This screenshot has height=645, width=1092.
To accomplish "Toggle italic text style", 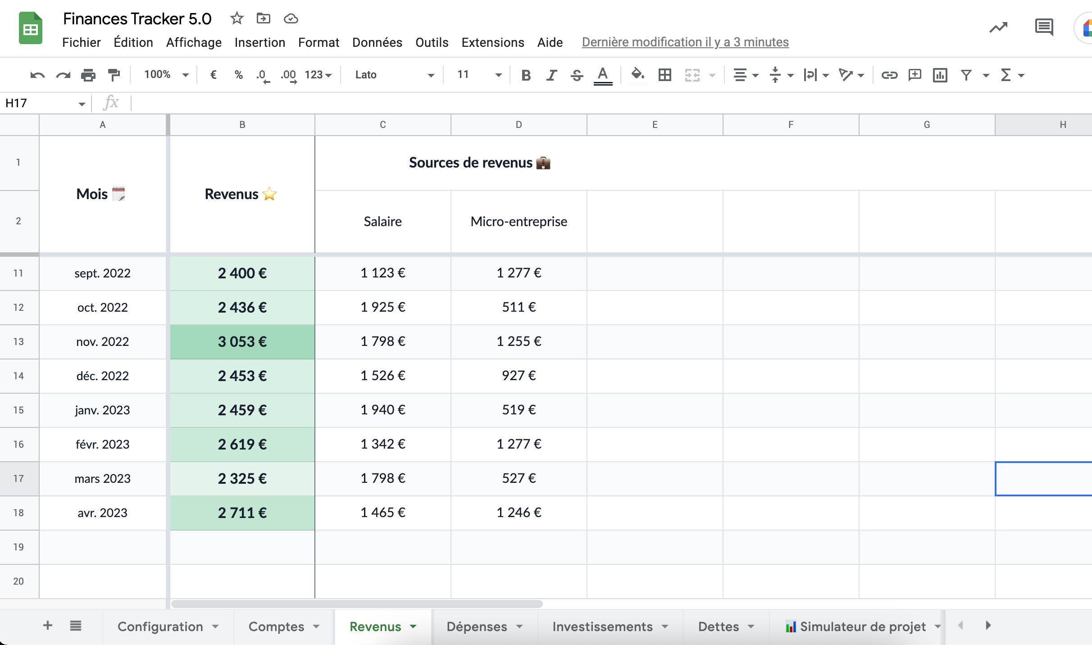I will click(551, 75).
